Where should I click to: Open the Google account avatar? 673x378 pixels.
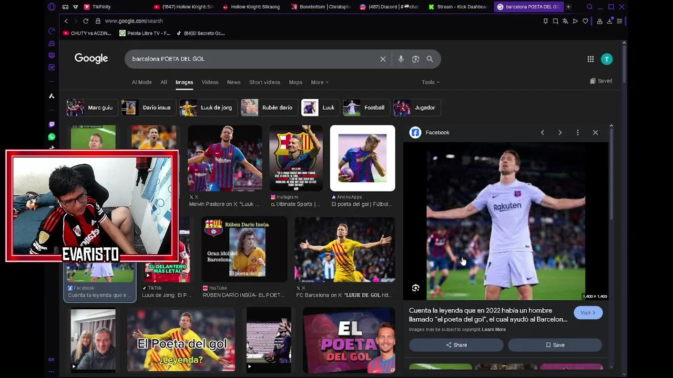point(607,59)
